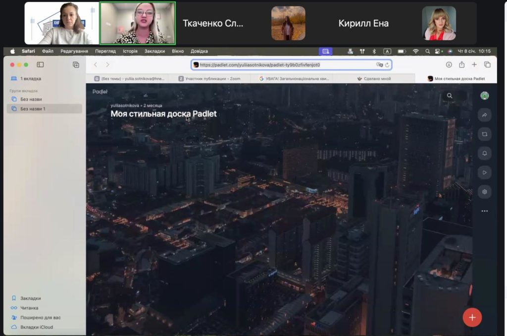Toggle the Safari sidebar visibility
This screenshot has height=336, width=507.
(40, 64)
